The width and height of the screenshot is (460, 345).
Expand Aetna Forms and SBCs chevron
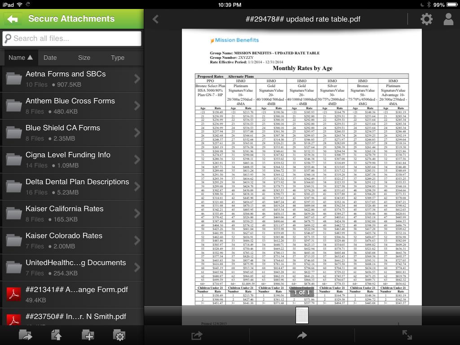[x=137, y=79]
